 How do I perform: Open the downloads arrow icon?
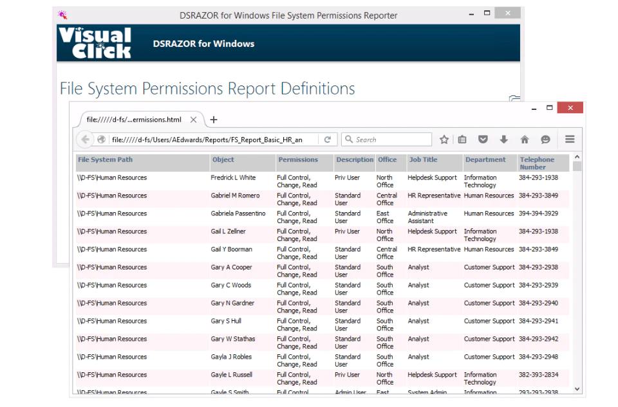point(503,140)
